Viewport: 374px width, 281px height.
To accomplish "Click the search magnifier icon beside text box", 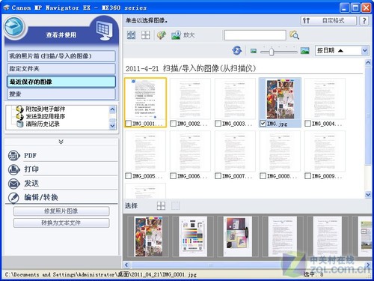I will [x=294, y=35].
